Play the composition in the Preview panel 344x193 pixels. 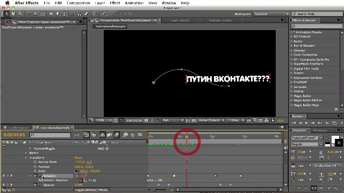307,123
